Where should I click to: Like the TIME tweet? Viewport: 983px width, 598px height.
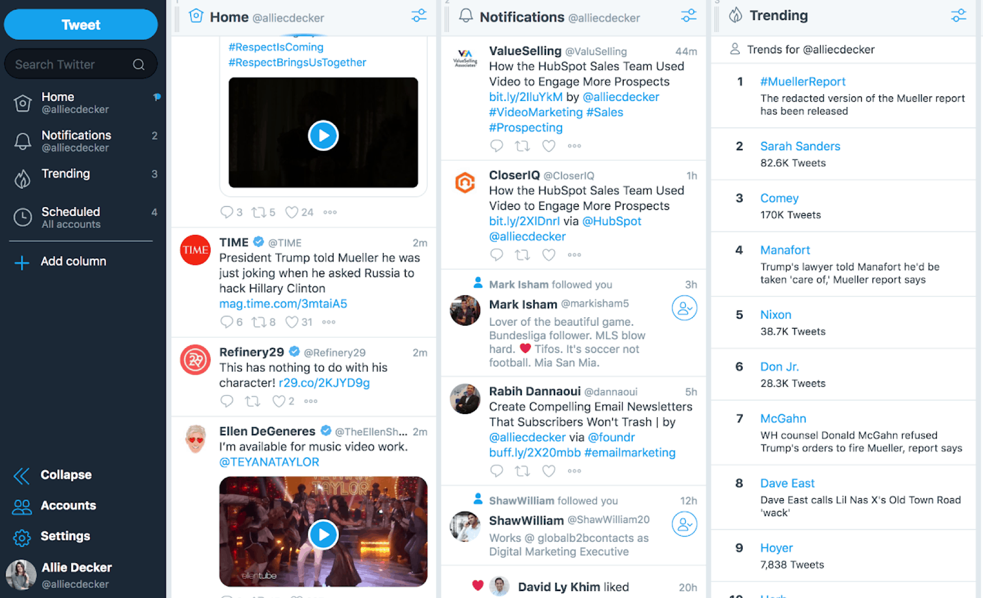(x=292, y=322)
